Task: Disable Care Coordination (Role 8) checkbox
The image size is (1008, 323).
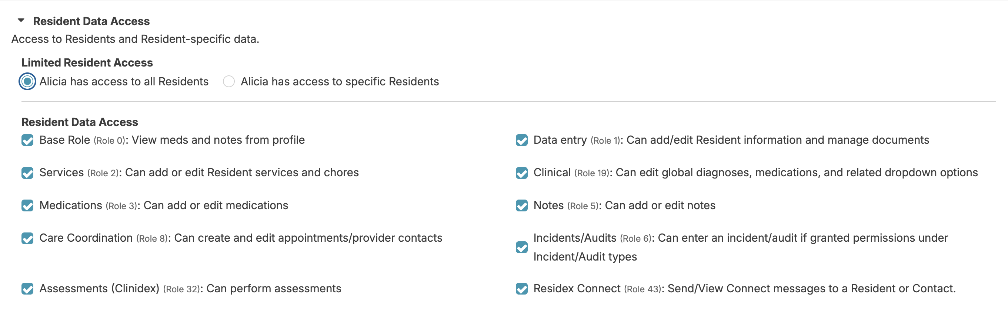Action: tap(27, 238)
